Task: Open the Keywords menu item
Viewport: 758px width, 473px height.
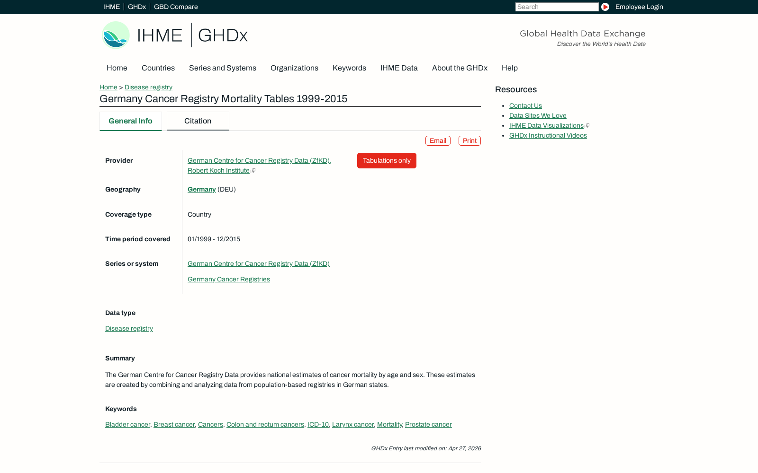Action: click(x=349, y=68)
